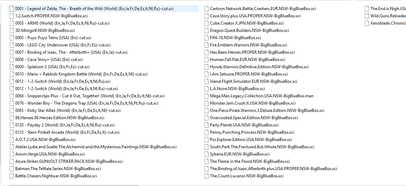
Task: Click the icon for Mario + Rabbids Kingdom Battle
Action: click(11, 74)
